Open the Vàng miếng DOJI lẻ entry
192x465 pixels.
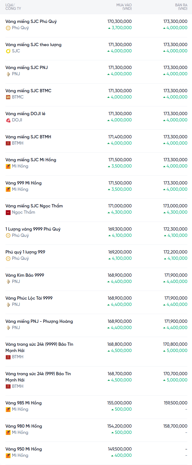pos(25,114)
